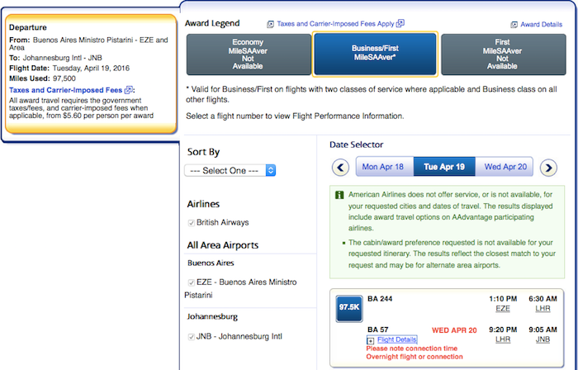This screenshot has height=370, width=578.
Task: Select the 97.5K award price badge
Action: pyautogui.click(x=349, y=308)
